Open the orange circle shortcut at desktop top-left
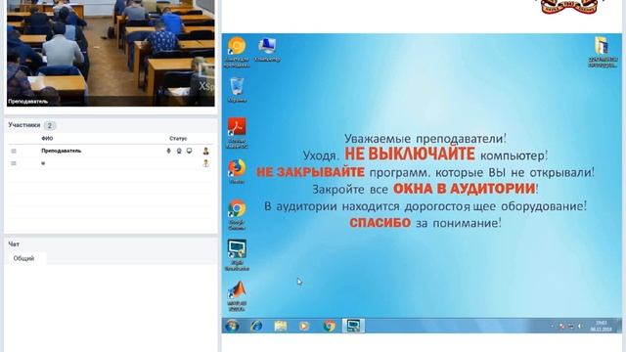The width and height of the screenshot is (626, 352). pyautogui.click(x=237, y=52)
